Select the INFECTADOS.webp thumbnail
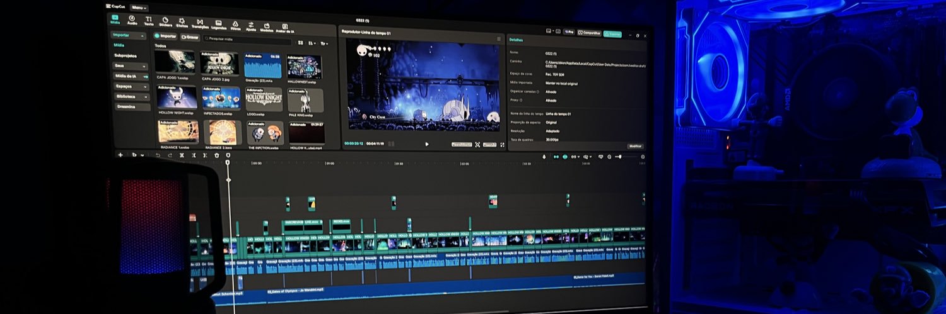 pyautogui.click(x=221, y=99)
